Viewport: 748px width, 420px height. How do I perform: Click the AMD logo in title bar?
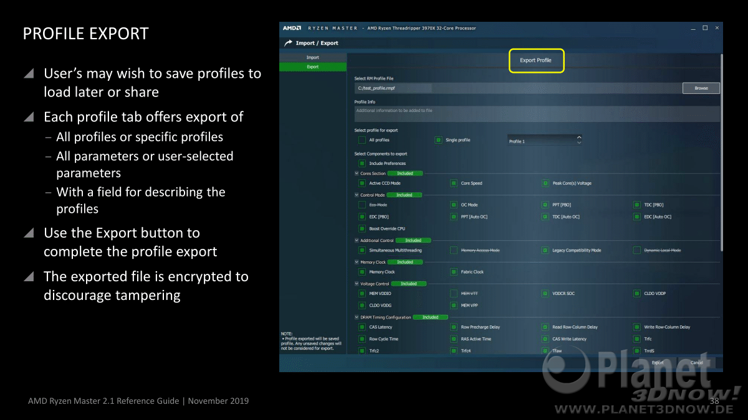pos(292,28)
